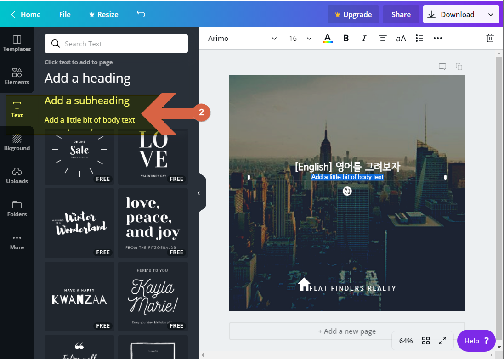Image resolution: width=504 pixels, height=359 pixels.
Task: Open the text color picker
Action: (327, 38)
